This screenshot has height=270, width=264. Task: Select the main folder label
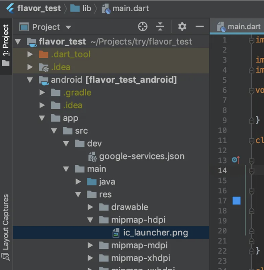(x=97, y=169)
